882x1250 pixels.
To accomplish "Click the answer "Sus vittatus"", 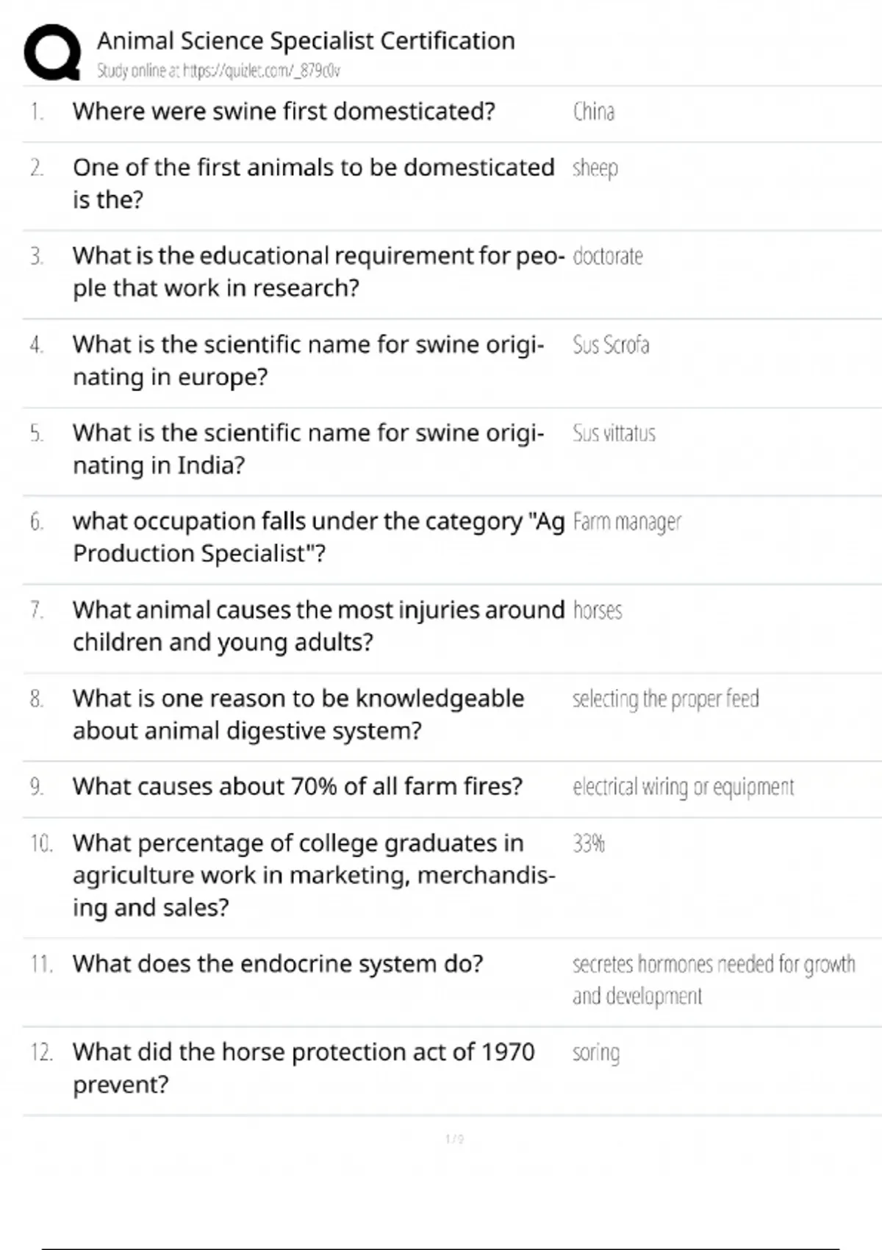I will [614, 433].
